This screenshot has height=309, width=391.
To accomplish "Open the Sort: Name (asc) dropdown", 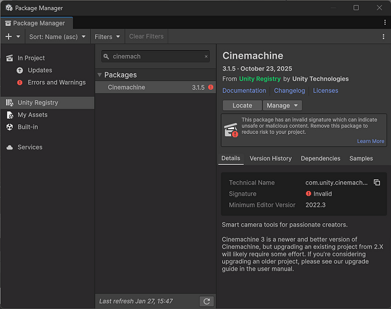I will pyautogui.click(x=59, y=36).
